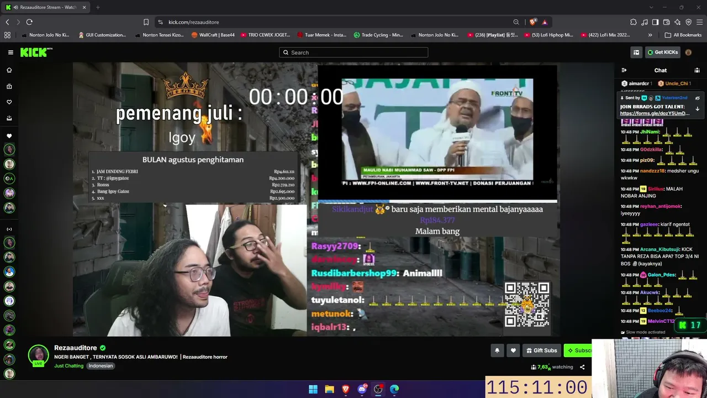Show hidden bookmarks with chevron
The image size is (707, 398).
click(x=650, y=35)
